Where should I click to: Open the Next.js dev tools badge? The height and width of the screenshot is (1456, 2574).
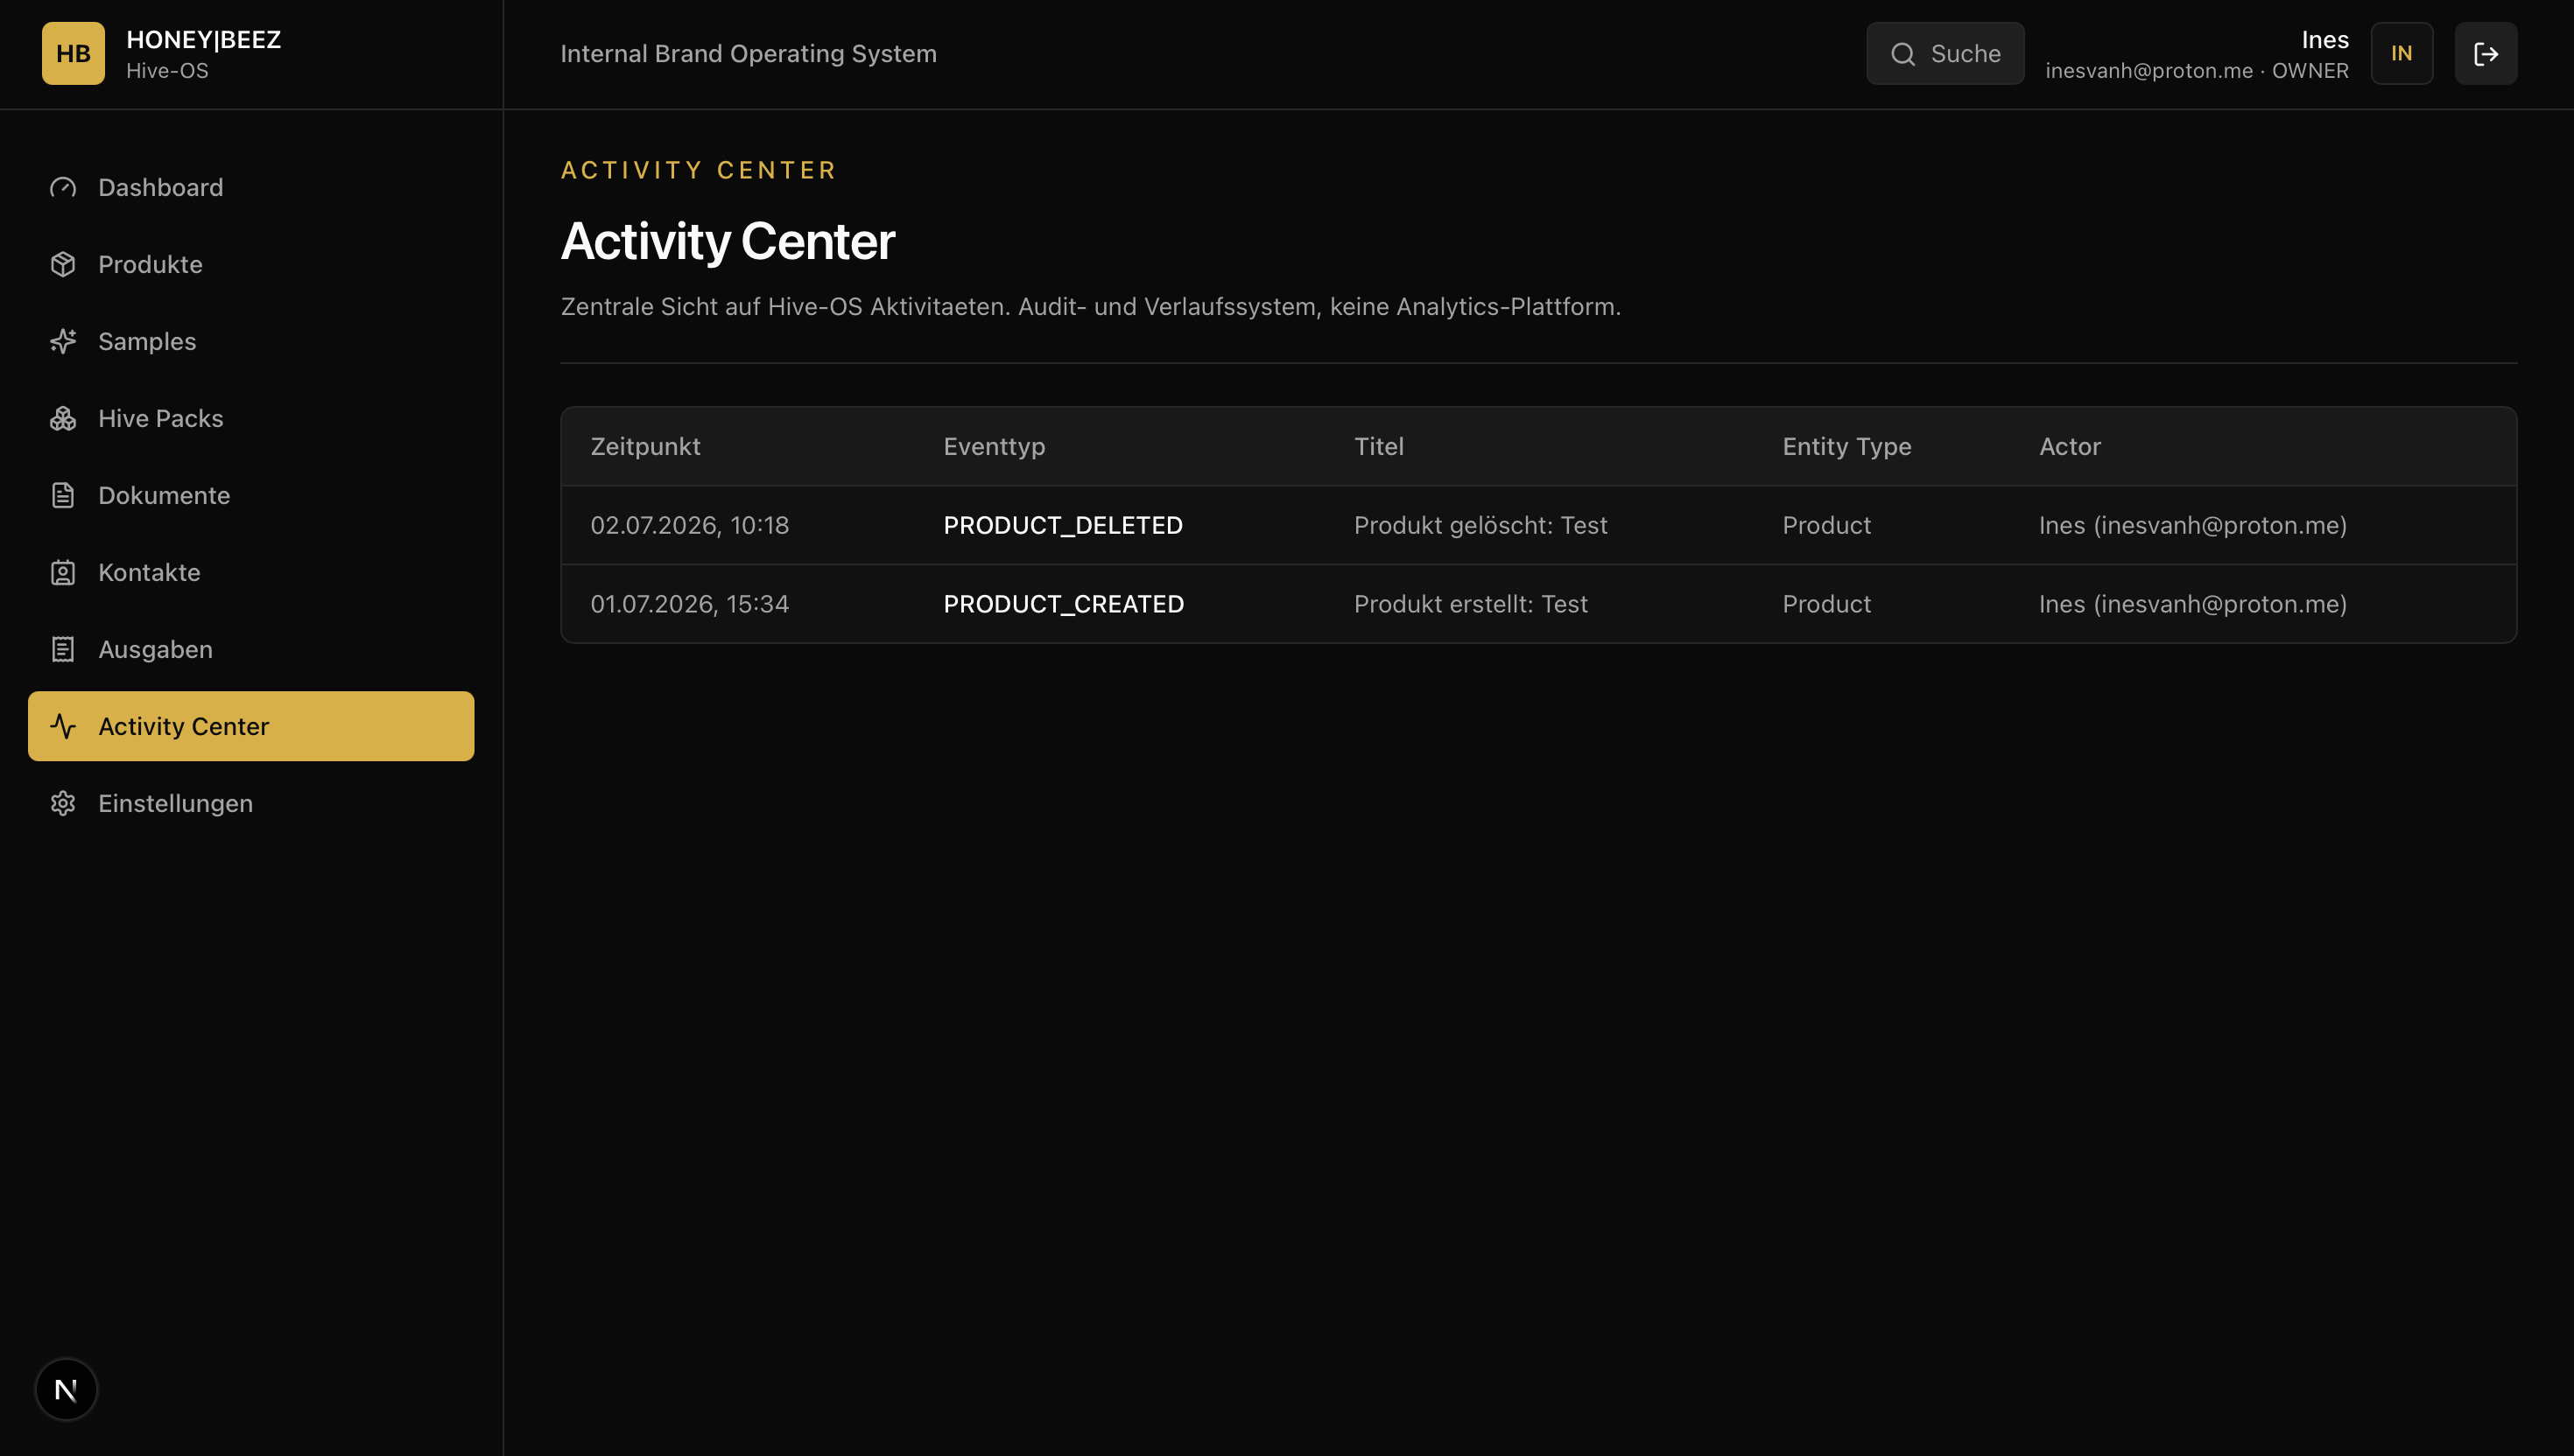tap(66, 1389)
